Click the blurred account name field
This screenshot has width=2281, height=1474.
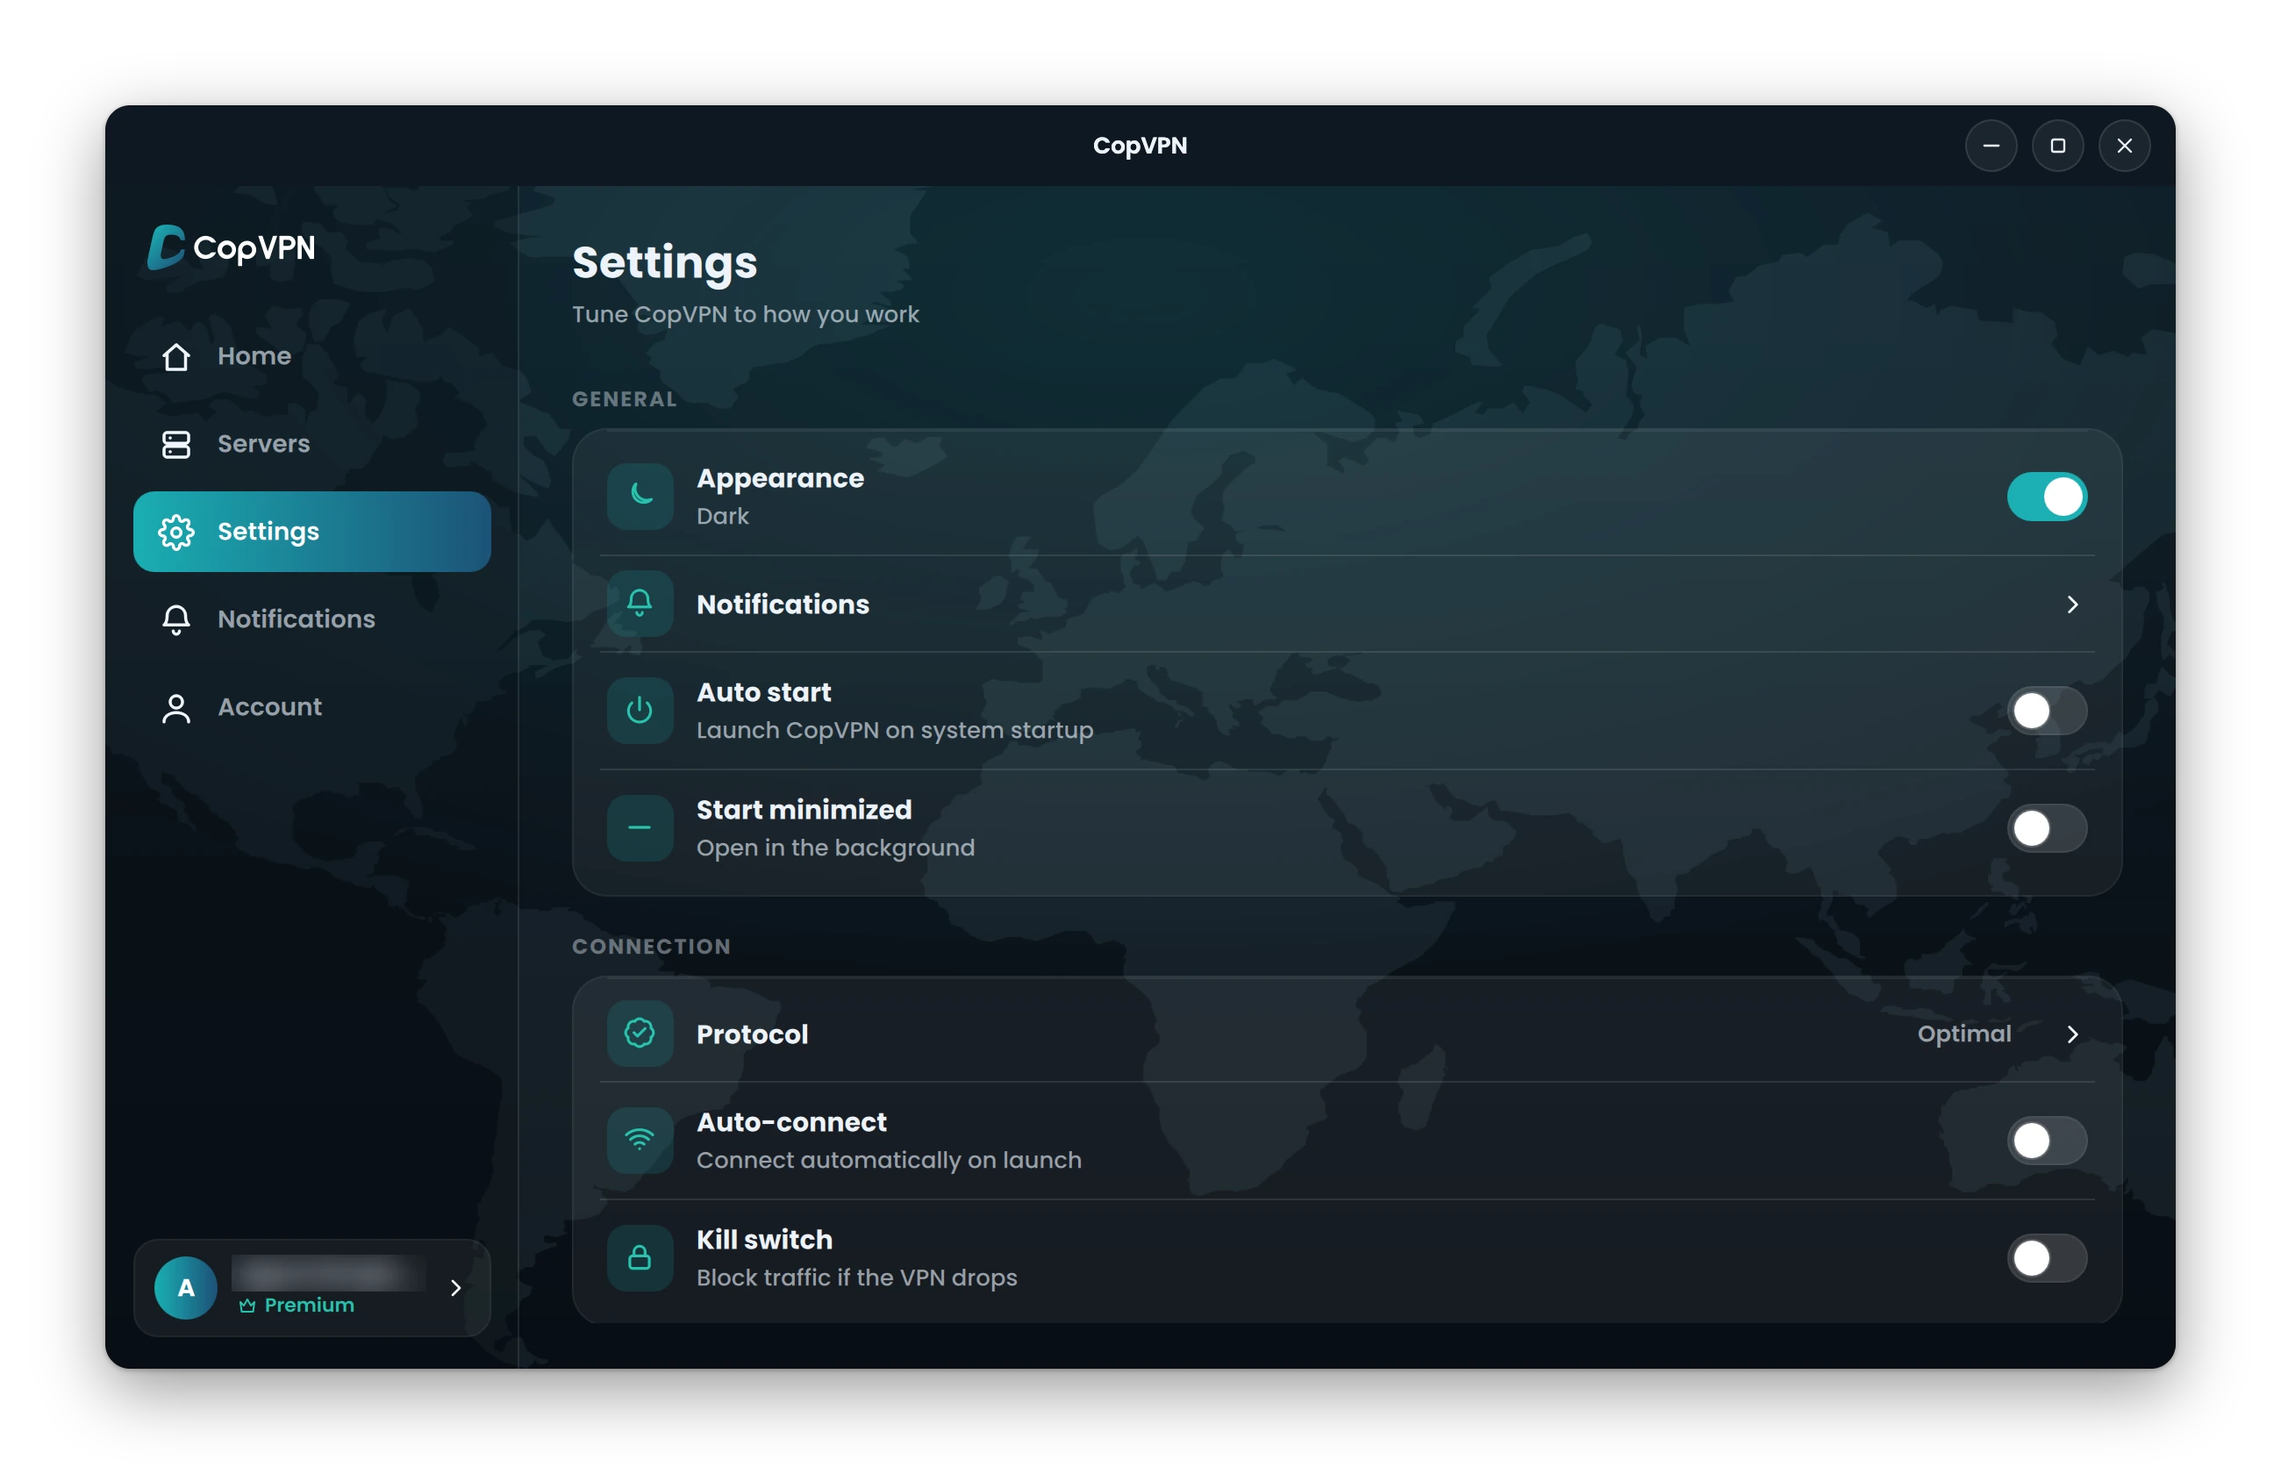coord(328,1273)
